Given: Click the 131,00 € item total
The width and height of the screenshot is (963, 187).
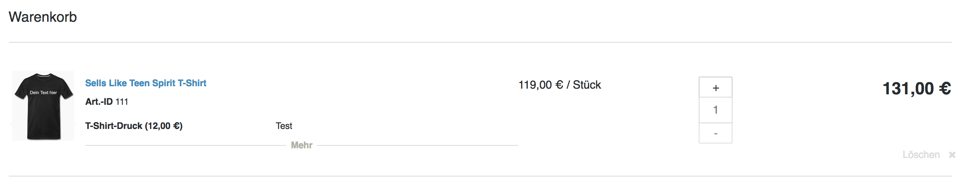Looking at the screenshot, I should [917, 88].
